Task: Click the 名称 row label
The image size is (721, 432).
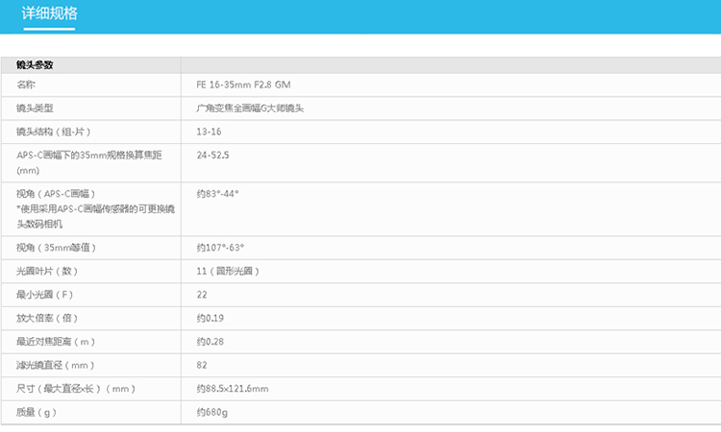Action: pyautogui.click(x=26, y=84)
